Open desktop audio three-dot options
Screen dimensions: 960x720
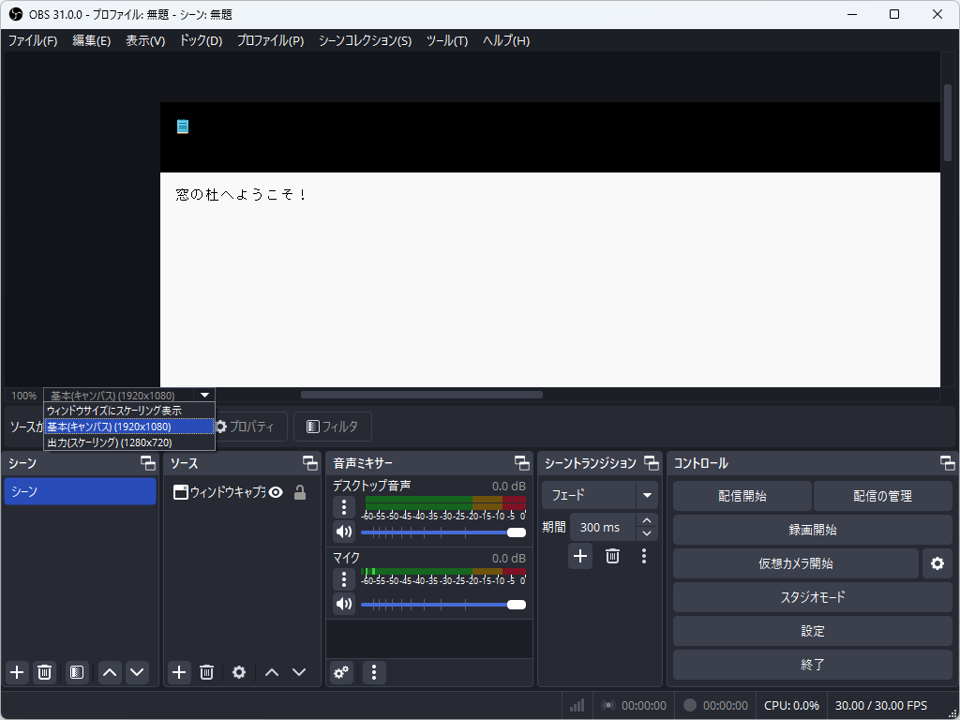tap(344, 507)
